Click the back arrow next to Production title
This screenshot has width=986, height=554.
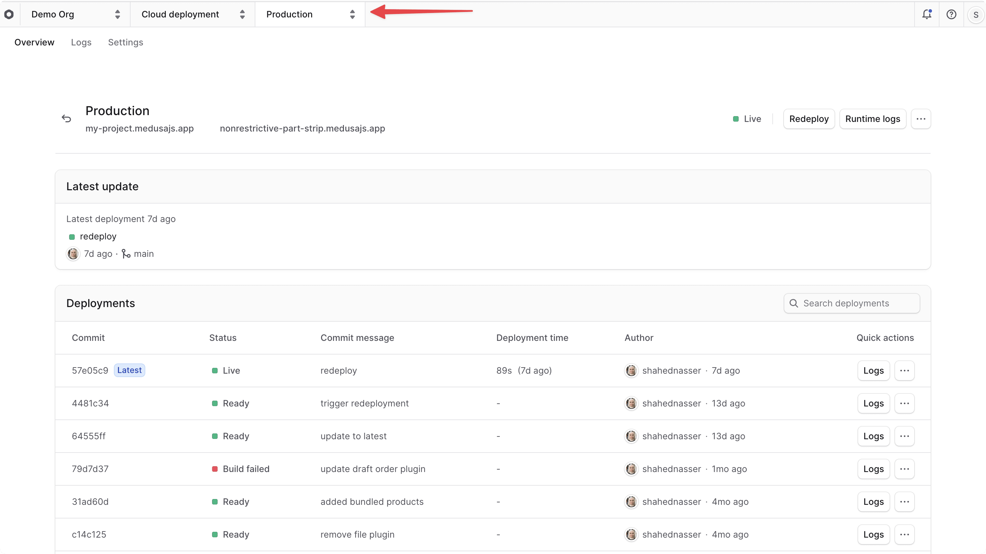pyautogui.click(x=66, y=119)
